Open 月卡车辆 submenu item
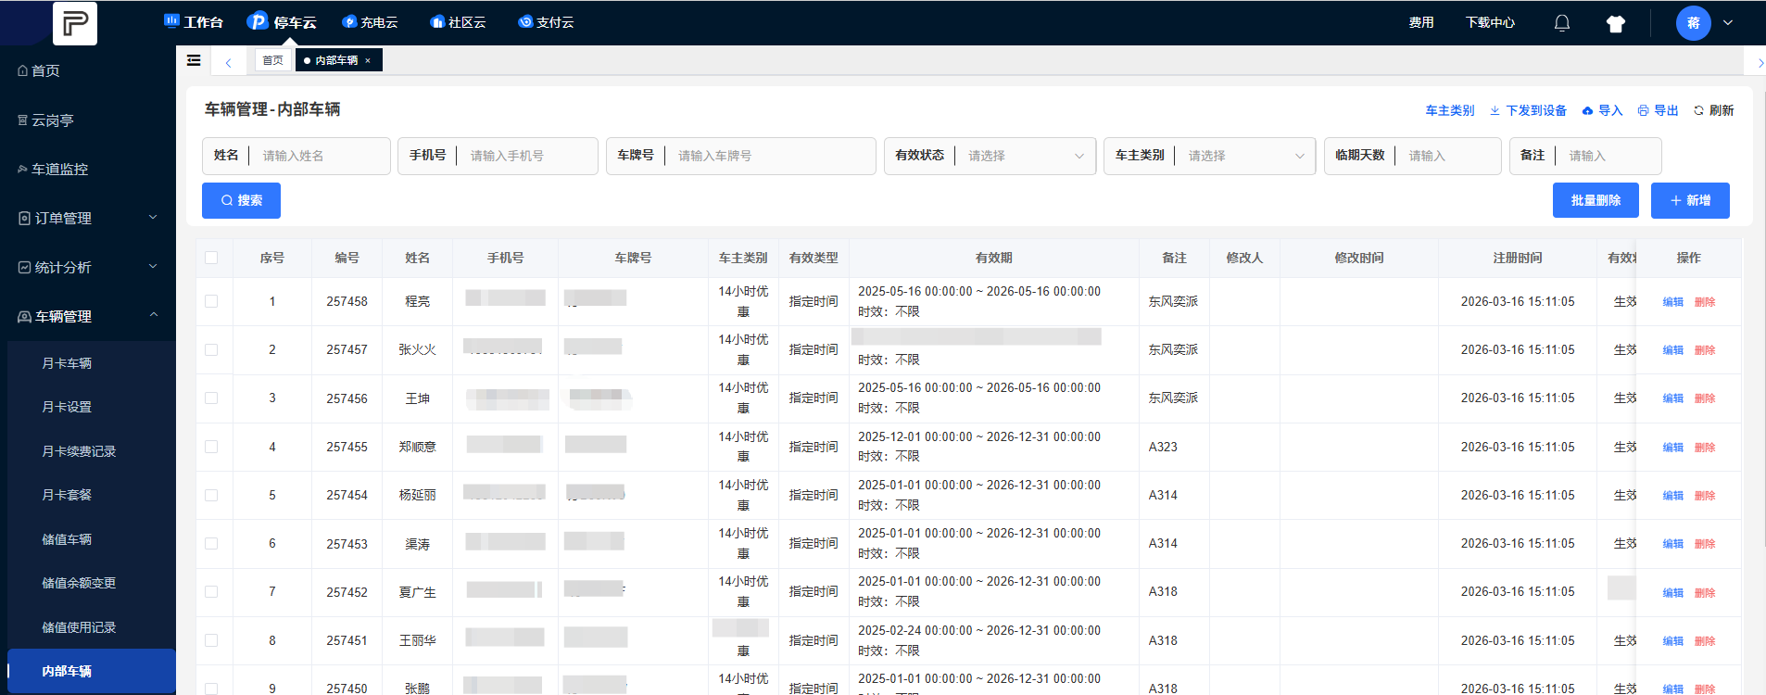 [x=67, y=363]
